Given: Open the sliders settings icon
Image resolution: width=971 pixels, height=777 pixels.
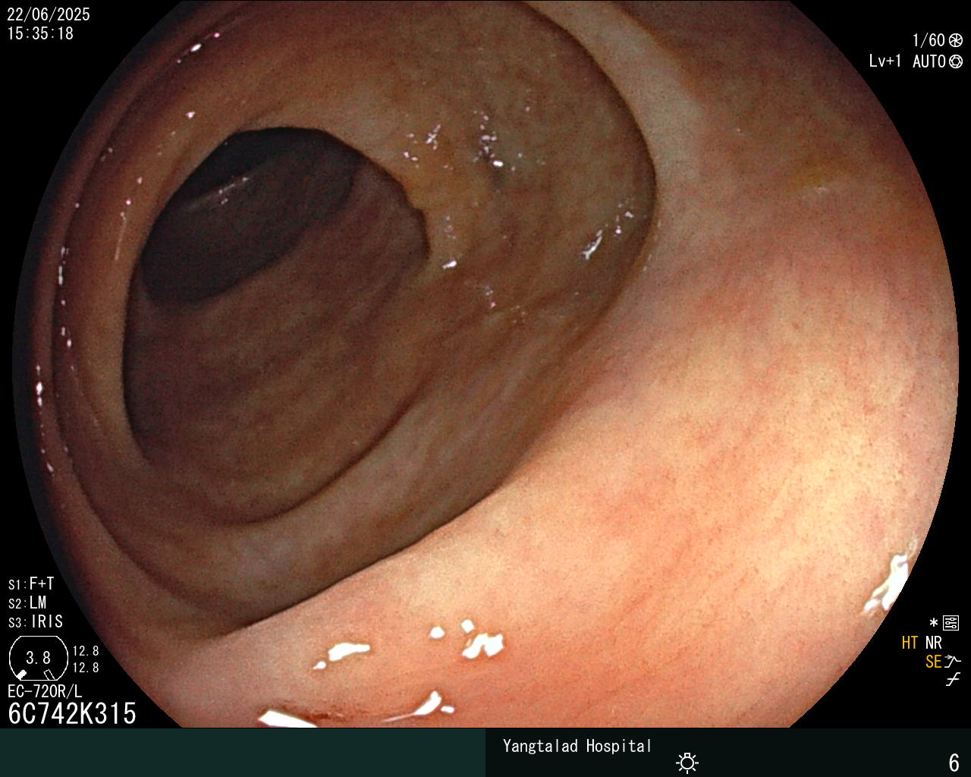Looking at the screenshot, I should point(951,624).
